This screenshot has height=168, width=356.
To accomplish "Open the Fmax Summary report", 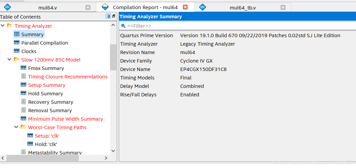I will click(46, 68).
